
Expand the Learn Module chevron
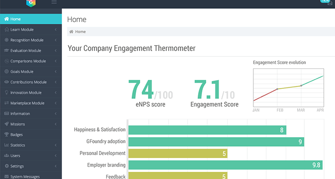pyautogui.click(x=56, y=30)
